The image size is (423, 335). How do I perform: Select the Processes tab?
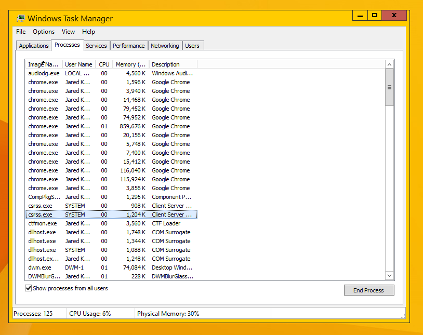tap(67, 45)
